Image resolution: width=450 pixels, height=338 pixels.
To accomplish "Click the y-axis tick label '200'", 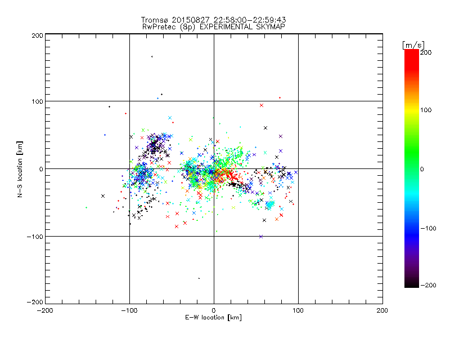I will [37, 35].
